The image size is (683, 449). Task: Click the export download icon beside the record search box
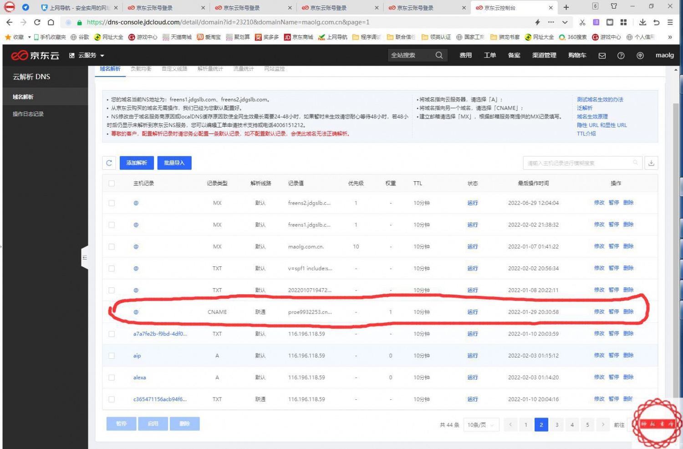(652, 163)
